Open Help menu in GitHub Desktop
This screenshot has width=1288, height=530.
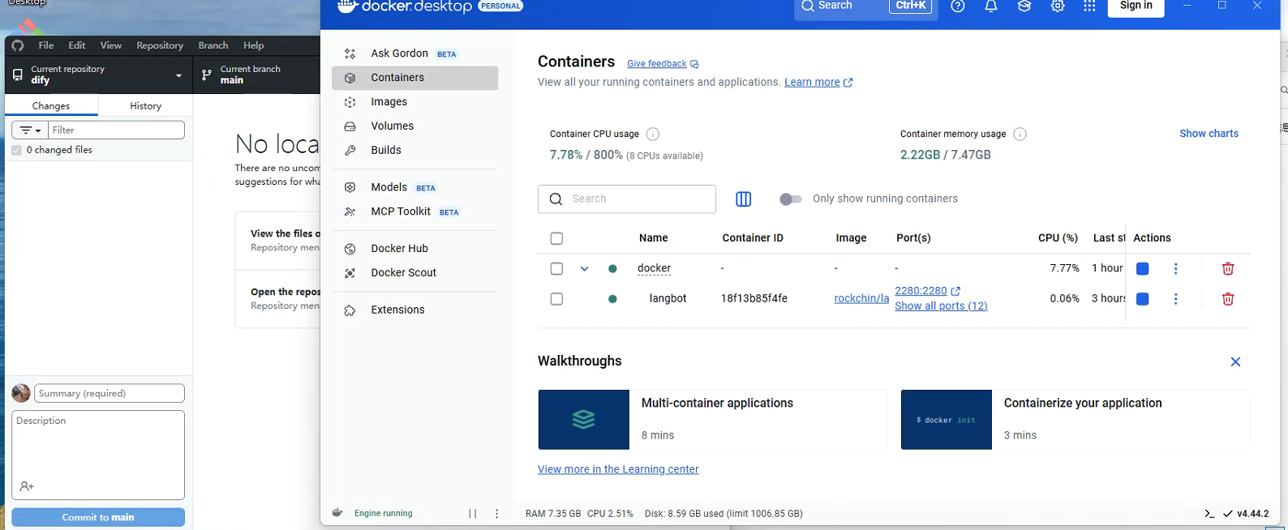click(x=254, y=45)
